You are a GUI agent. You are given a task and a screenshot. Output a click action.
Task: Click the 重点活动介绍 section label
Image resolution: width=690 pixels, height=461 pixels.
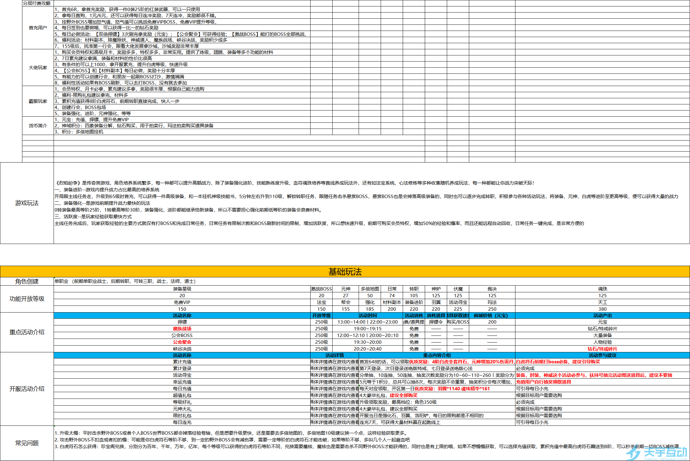[x=27, y=332]
